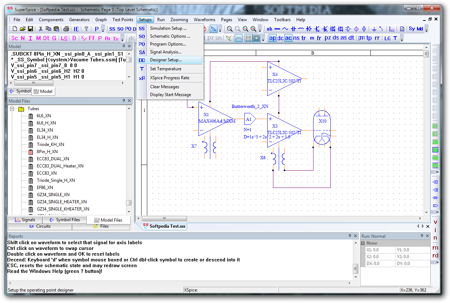The height and width of the screenshot is (303, 450).
Task: Toggle the 'op' operating point button
Action: (273, 38)
